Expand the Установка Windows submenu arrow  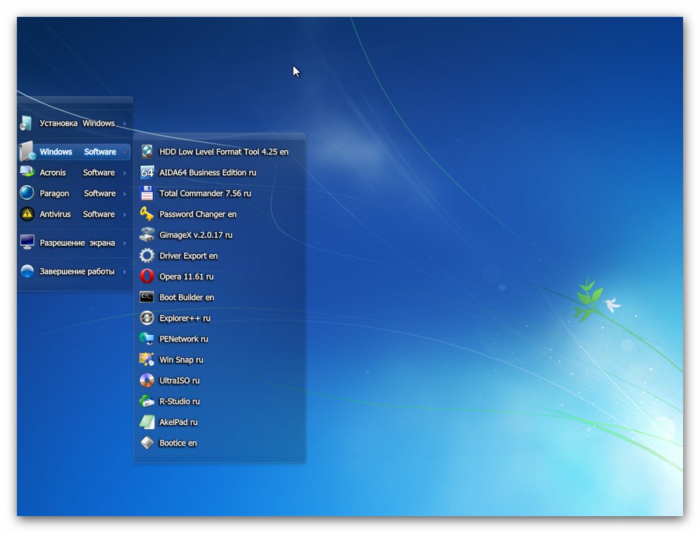124,123
